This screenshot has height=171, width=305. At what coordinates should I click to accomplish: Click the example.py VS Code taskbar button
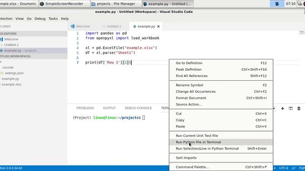(x=167, y=4)
